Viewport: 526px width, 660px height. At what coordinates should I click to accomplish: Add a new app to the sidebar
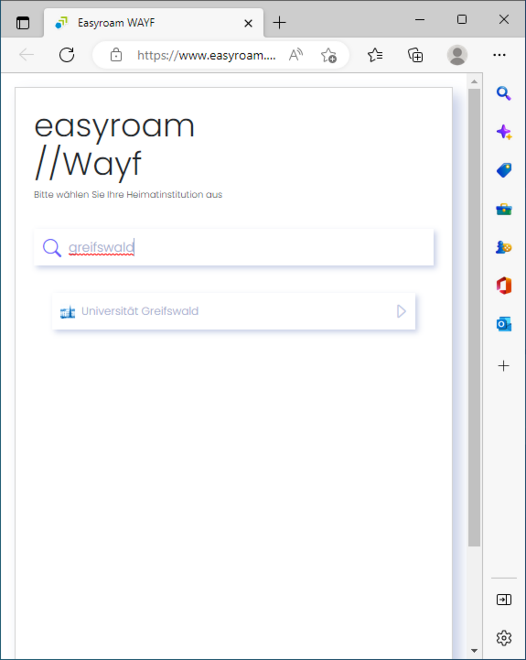504,366
